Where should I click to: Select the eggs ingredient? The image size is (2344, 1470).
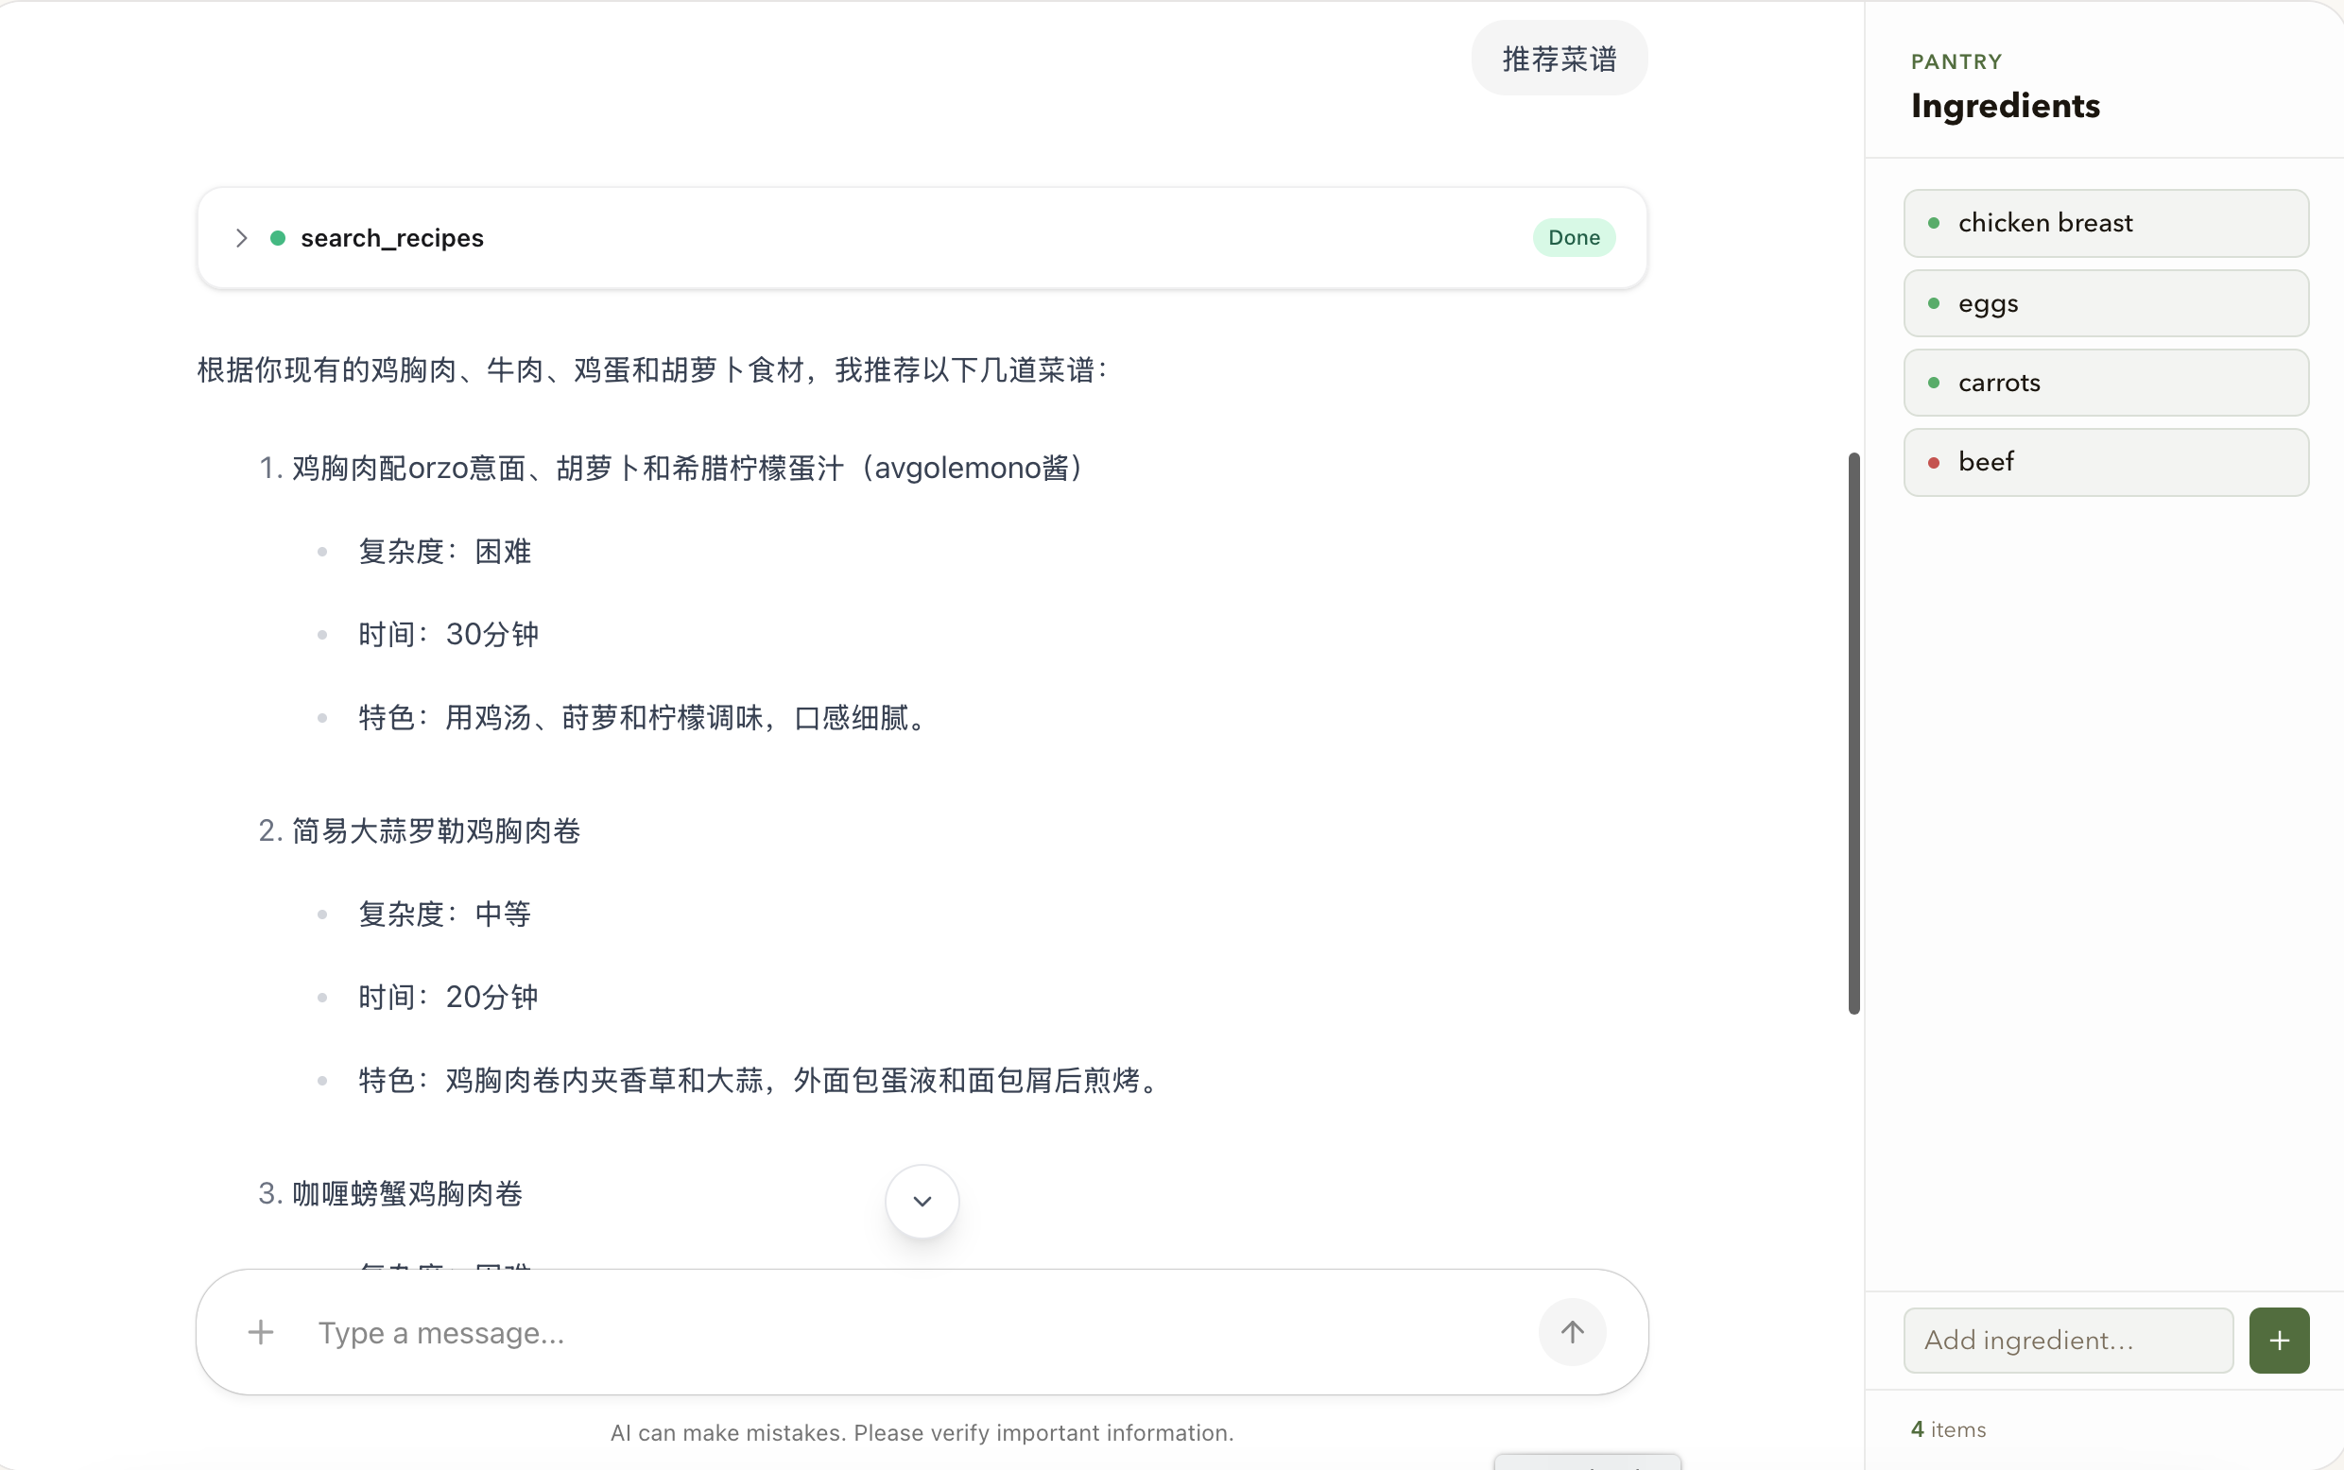click(x=2106, y=303)
